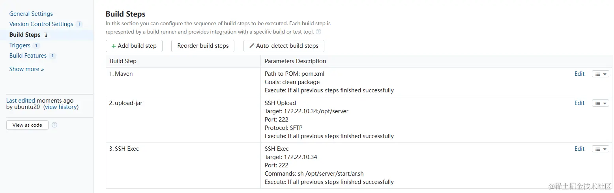614x193 pixels.
Task: Open the view history link
Action: point(61,107)
